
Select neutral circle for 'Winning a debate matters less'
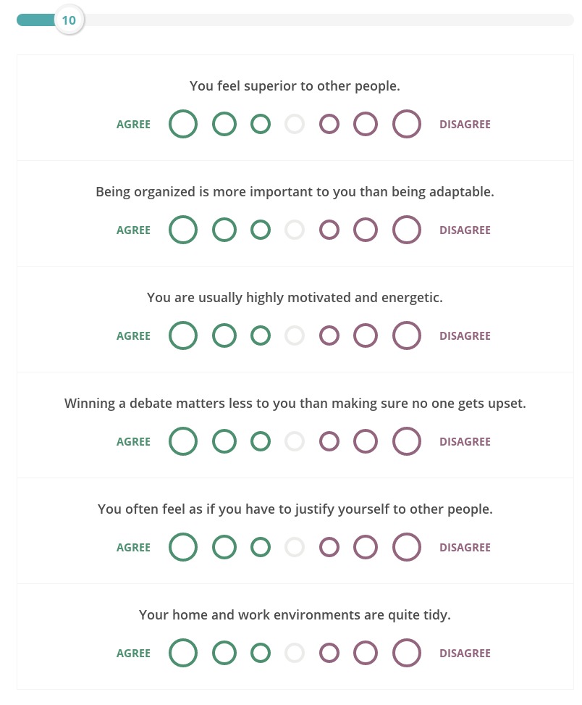pos(295,441)
